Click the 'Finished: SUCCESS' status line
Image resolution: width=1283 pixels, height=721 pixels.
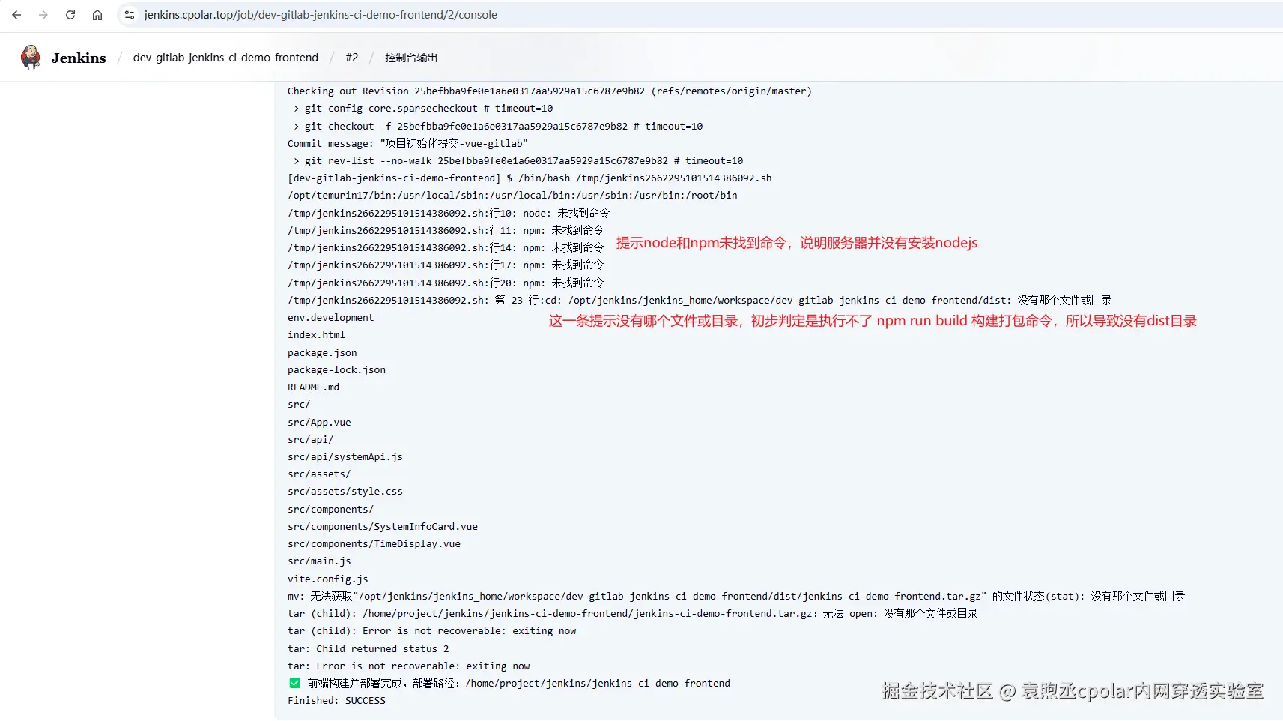coord(336,701)
